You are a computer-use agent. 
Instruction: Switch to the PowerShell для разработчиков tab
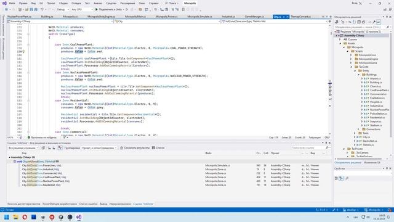60,204
